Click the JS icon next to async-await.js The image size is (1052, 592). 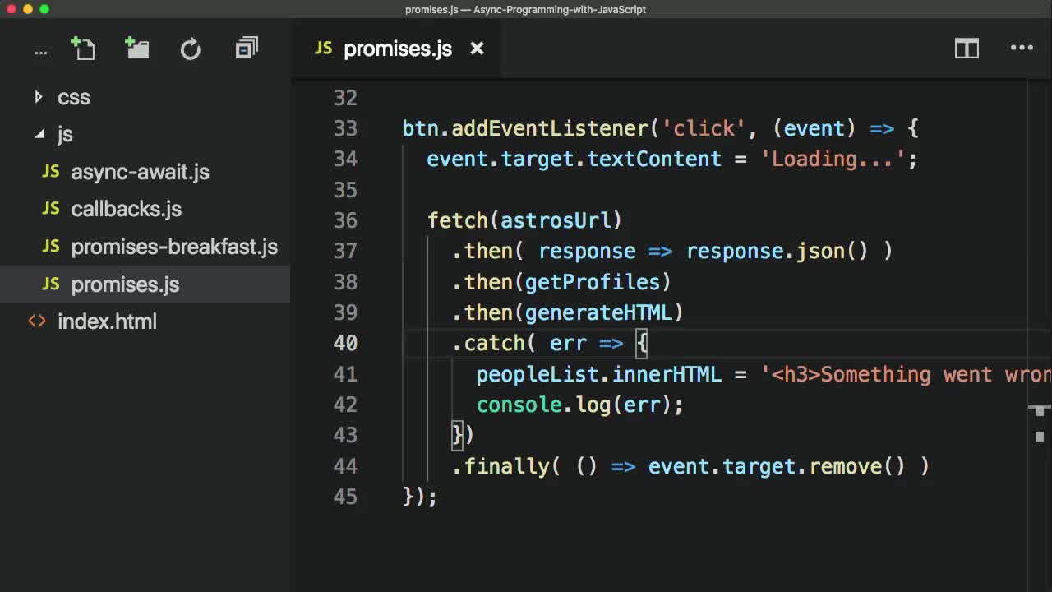click(x=49, y=172)
